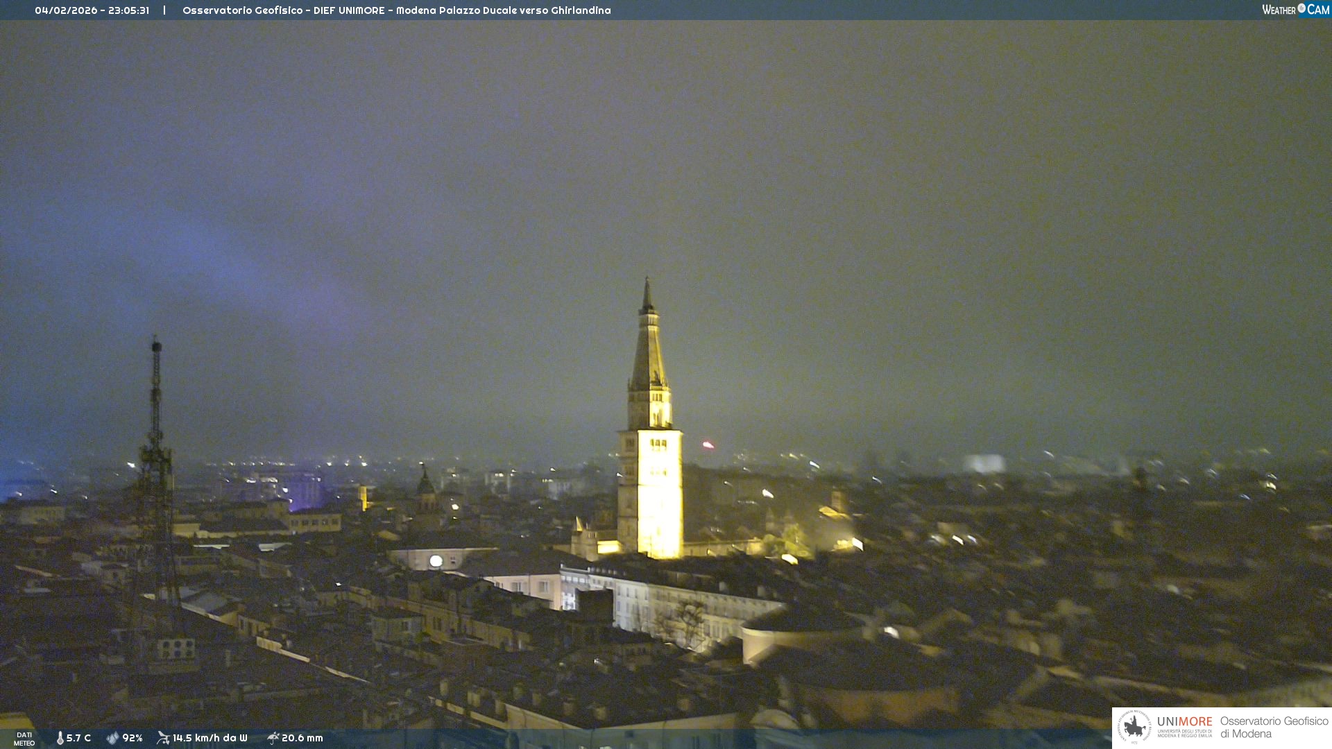Click the round UNIMORE university seal

click(x=1134, y=728)
